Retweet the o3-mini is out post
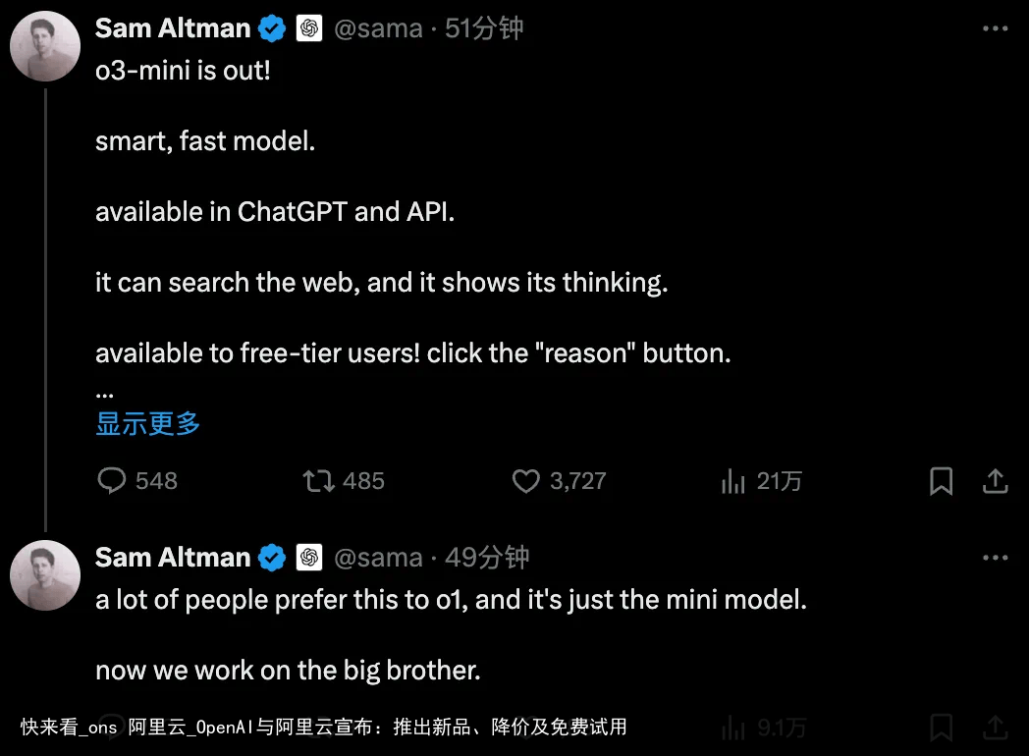The width and height of the screenshot is (1029, 756). 318,481
